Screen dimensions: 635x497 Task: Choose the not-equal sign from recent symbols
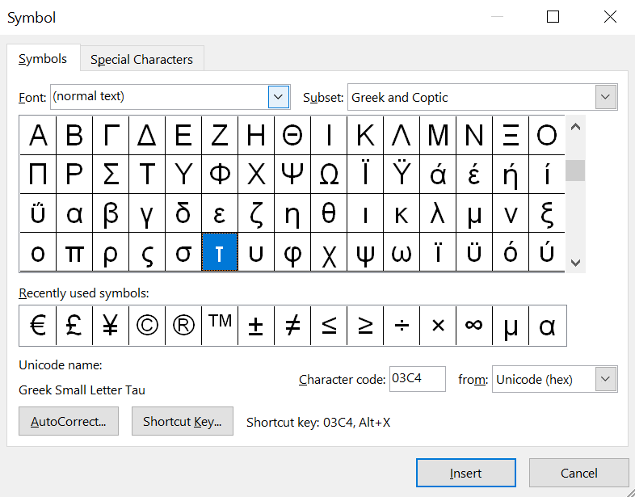(292, 326)
